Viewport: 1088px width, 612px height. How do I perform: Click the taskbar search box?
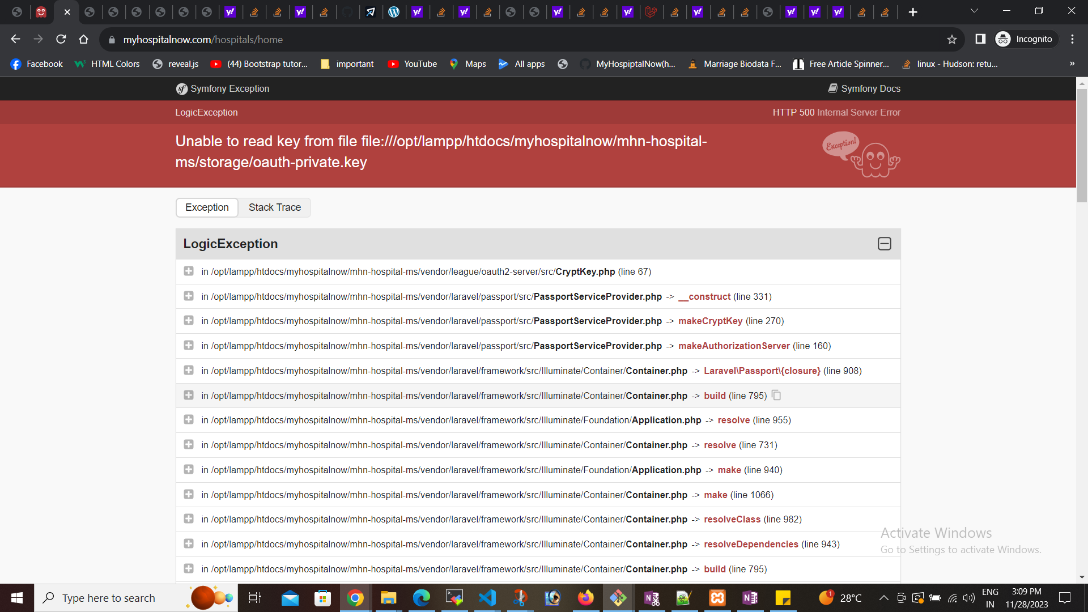pyautogui.click(x=136, y=598)
